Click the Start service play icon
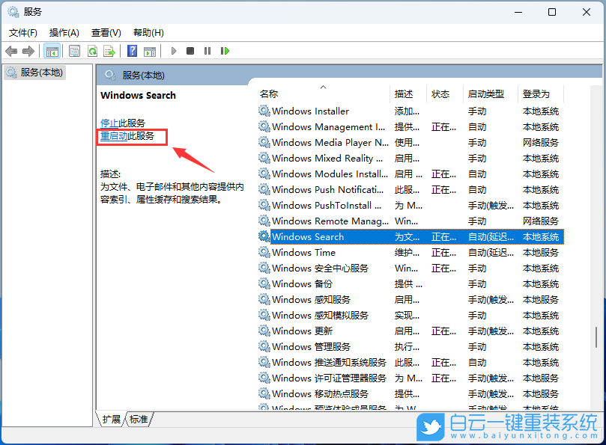Image resolution: width=606 pixels, height=445 pixels. 173,51
